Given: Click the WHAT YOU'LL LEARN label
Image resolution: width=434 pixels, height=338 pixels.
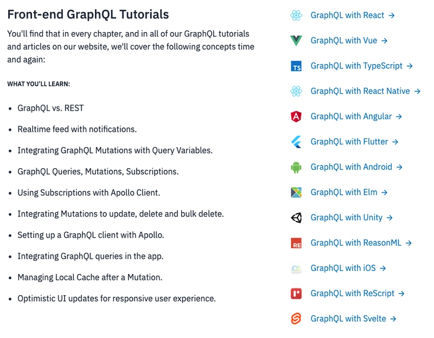Looking at the screenshot, I should click(39, 84).
